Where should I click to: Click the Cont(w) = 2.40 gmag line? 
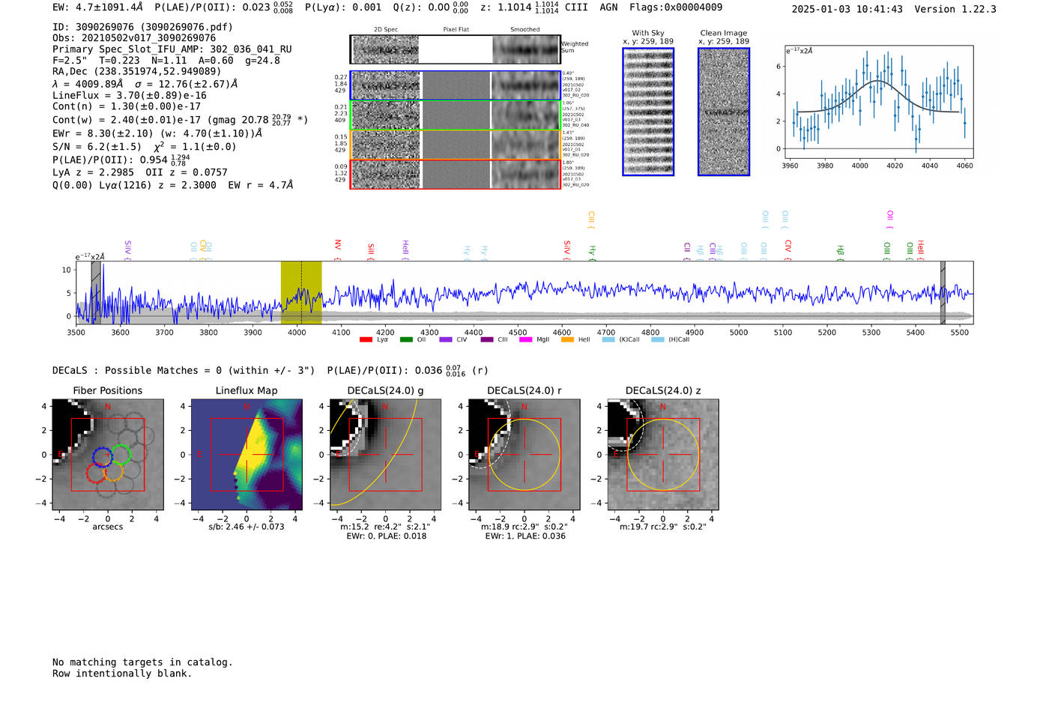click(x=181, y=119)
